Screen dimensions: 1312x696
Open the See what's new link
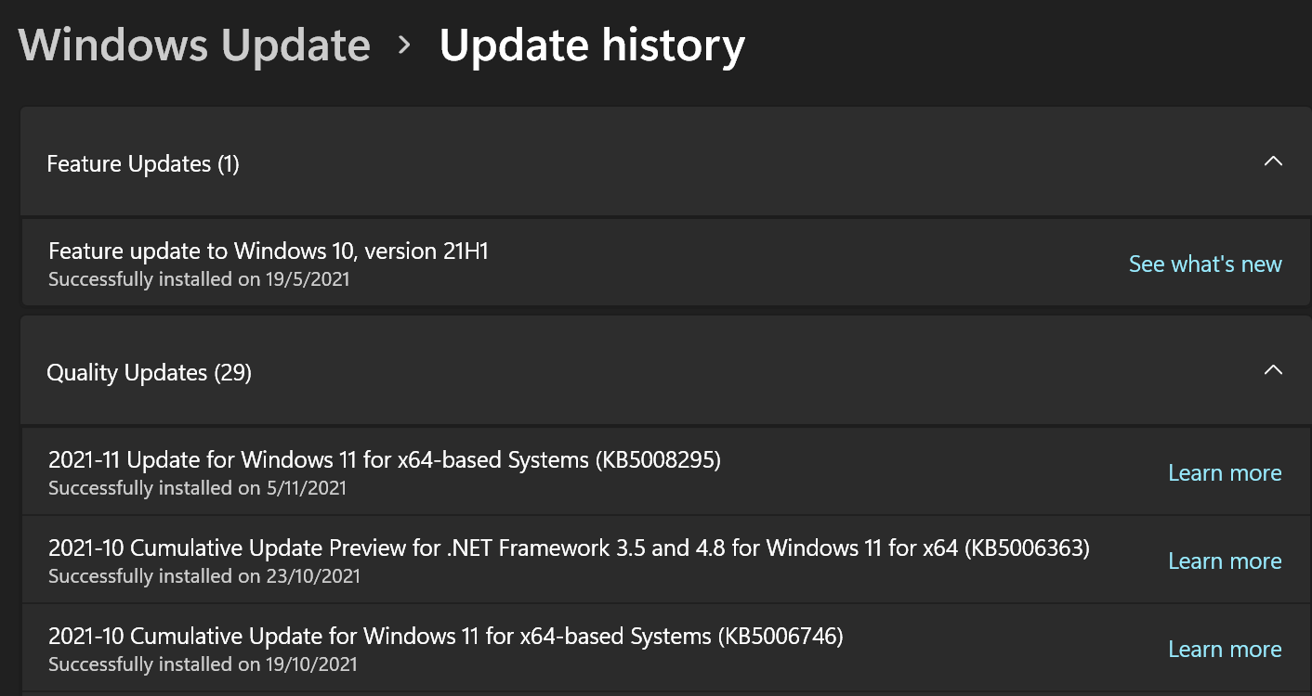point(1205,264)
